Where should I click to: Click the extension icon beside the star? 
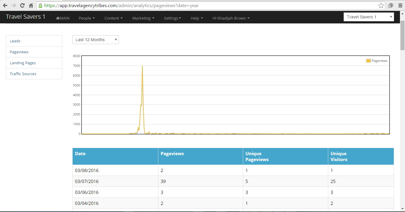(390, 6)
